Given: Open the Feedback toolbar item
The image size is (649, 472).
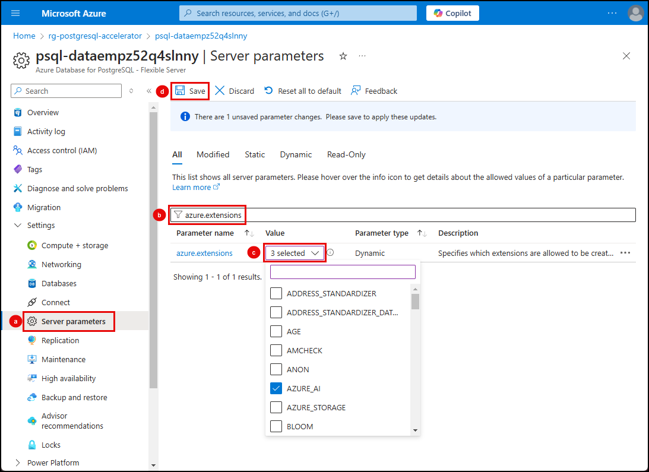Looking at the screenshot, I should pos(374,91).
